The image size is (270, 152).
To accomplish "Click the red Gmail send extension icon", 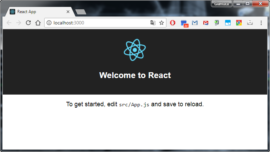I will pyautogui.click(x=206, y=23).
